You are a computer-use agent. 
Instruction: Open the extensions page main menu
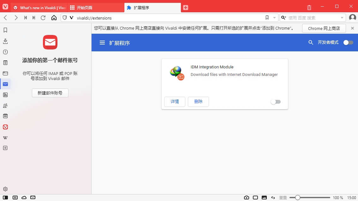[x=103, y=43]
